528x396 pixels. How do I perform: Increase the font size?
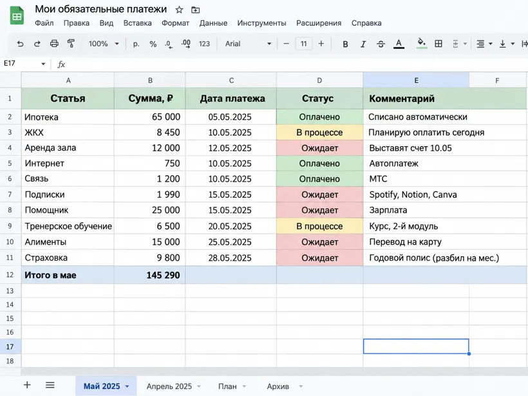(321, 44)
